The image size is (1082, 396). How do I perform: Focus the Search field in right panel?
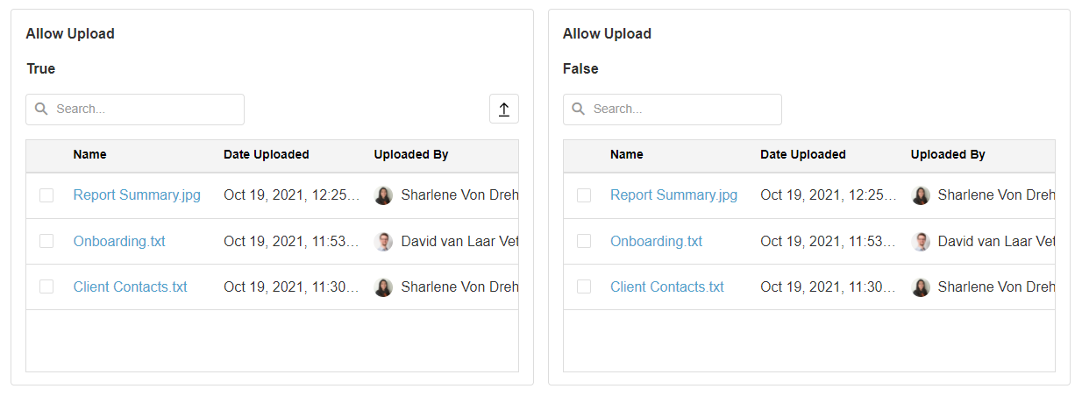pyautogui.click(x=682, y=110)
